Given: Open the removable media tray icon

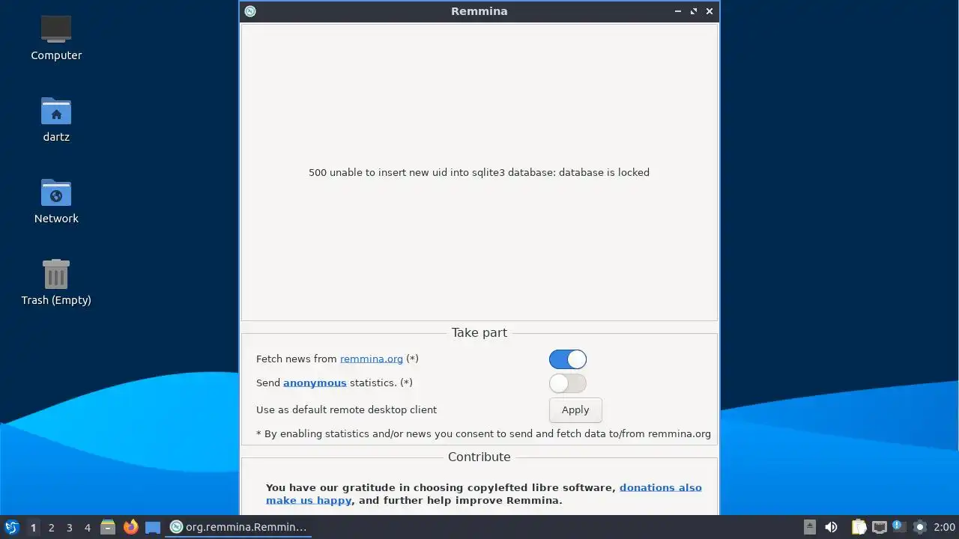Looking at the screenshot, I should (809, 527).
